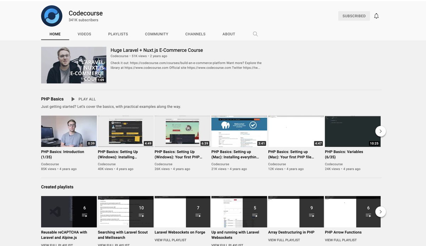Click the Play All triangle icon
The height and width of the screenshot is (246, 426).
point(73,99)
